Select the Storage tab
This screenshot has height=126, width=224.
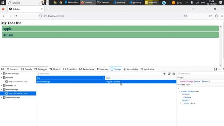coord(116,69)
